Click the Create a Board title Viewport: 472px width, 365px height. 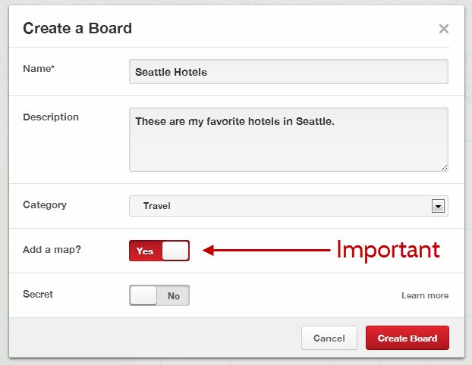77,28
